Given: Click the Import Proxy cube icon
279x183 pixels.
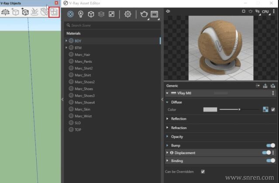Looking at the screenshot, I should pos(25,12).
